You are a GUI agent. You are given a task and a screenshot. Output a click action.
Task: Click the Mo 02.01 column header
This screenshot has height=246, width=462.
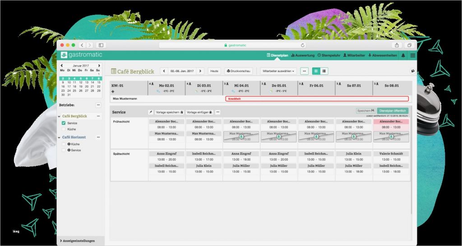(x=166, y=88)
